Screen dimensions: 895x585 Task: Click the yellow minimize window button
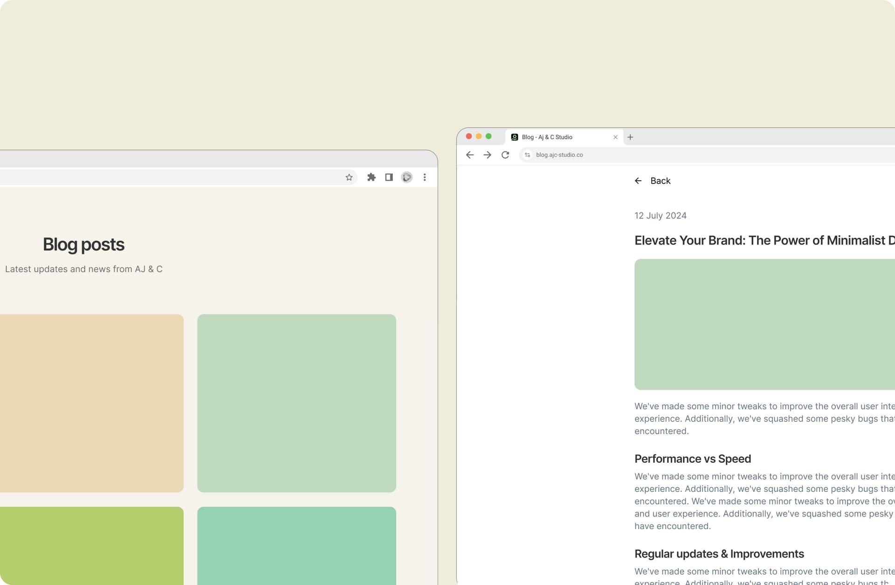[479, 136]
